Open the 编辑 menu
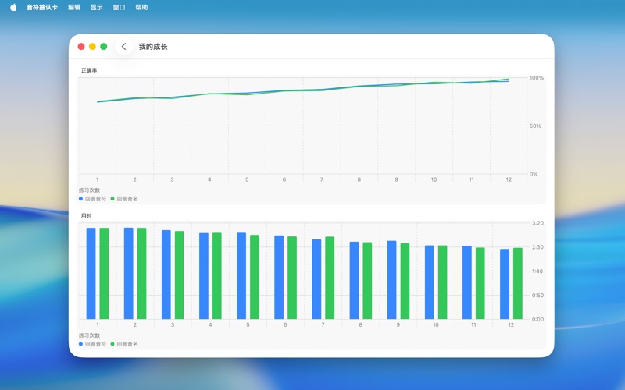Viewport: 625px width, 390px height. (74, 7)
